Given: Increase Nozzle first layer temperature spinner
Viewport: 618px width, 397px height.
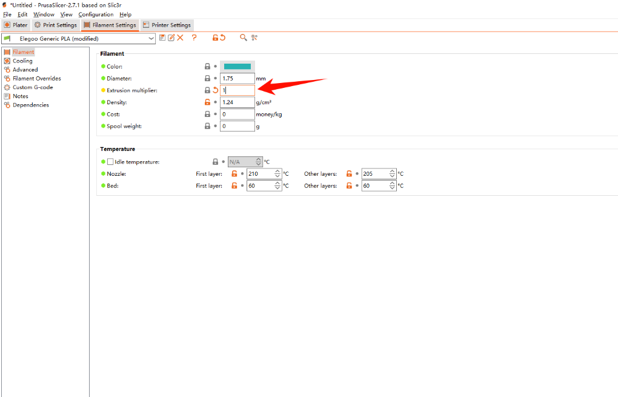Looking at the screenshot, I should [277, 172].
